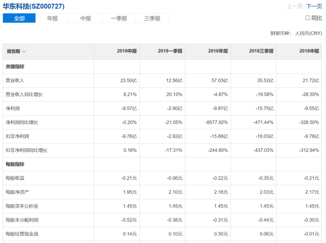The height and width of the screenshot is (243, 326).
Task: Click the 每股指标 section heading
Action: 15,164
